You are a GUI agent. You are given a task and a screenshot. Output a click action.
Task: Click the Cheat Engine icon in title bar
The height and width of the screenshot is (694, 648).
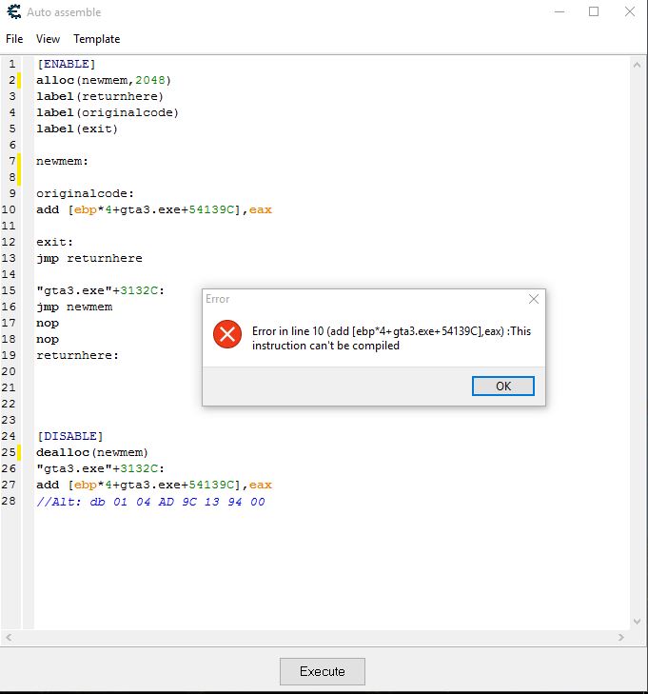[x=13, y=12]
